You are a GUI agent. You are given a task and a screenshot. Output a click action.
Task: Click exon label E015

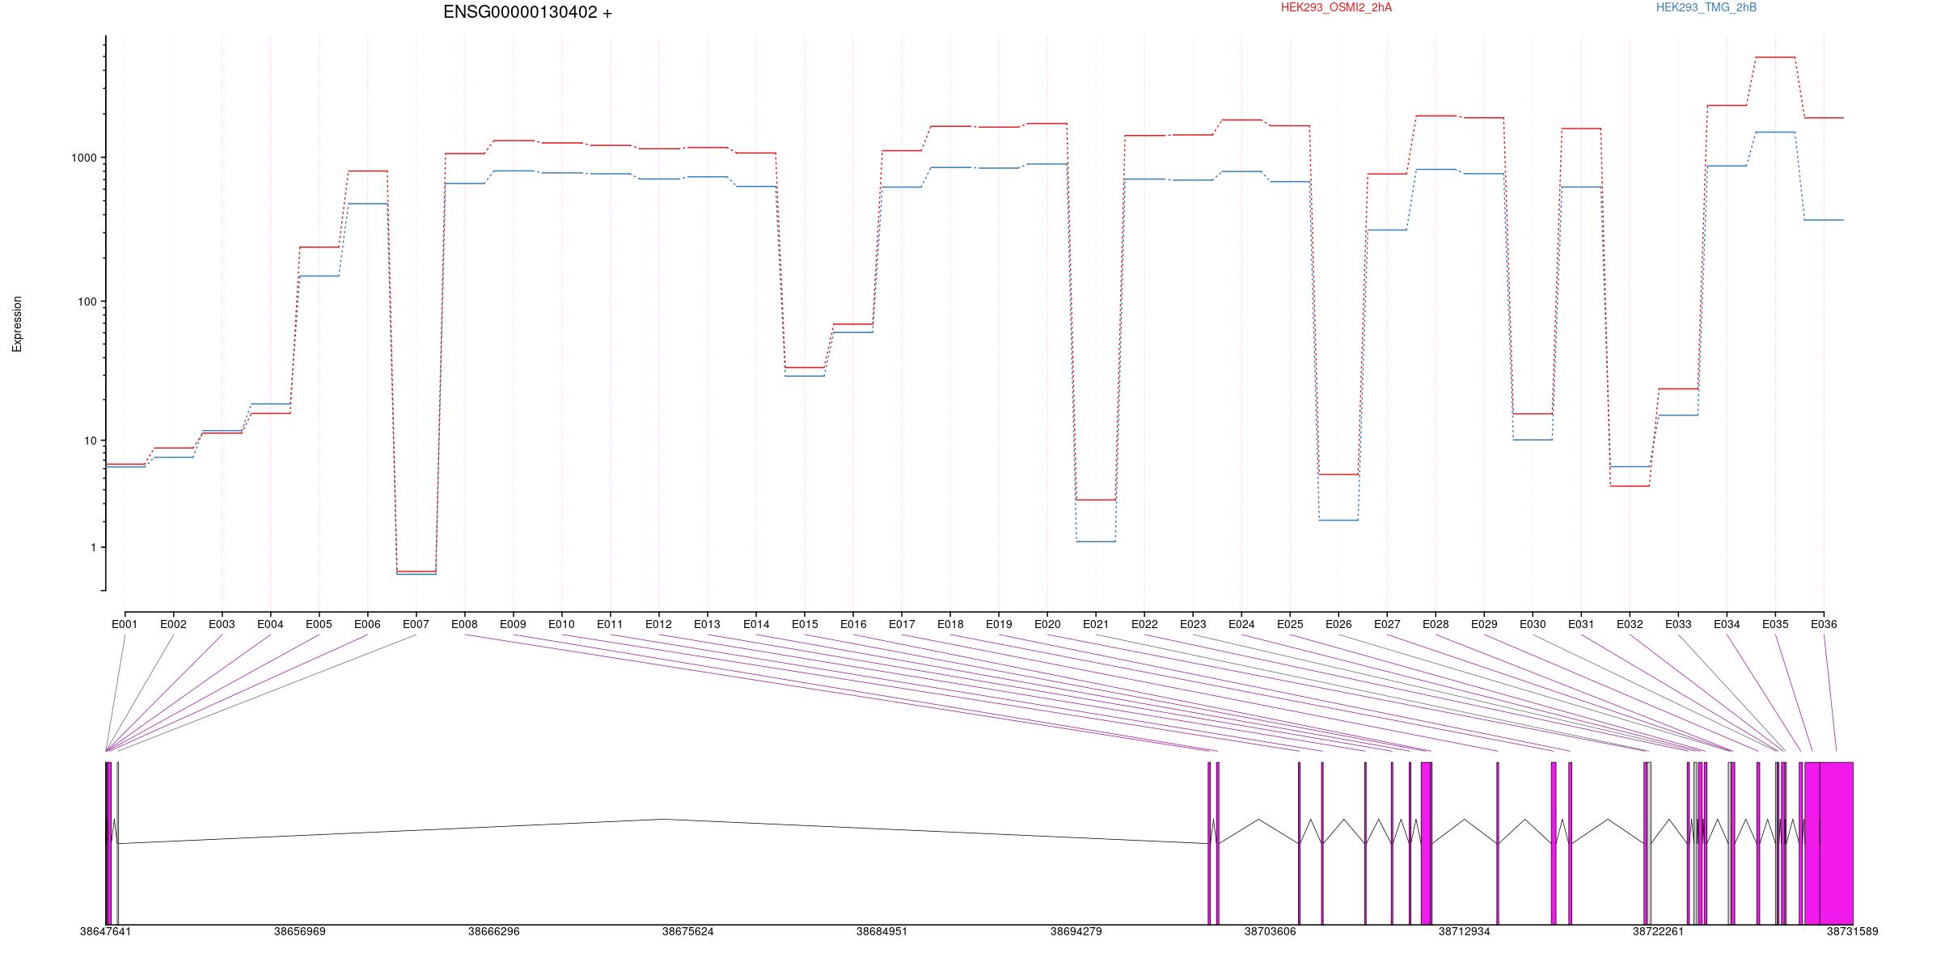(805, 624)
